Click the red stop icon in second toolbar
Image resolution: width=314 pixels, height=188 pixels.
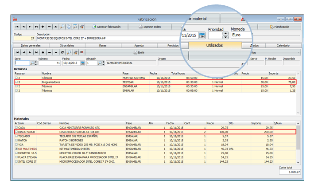tap(81, 52)
